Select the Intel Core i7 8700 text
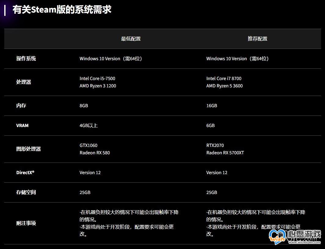This screenshot has height=249, width=325. tap(224, 79)
